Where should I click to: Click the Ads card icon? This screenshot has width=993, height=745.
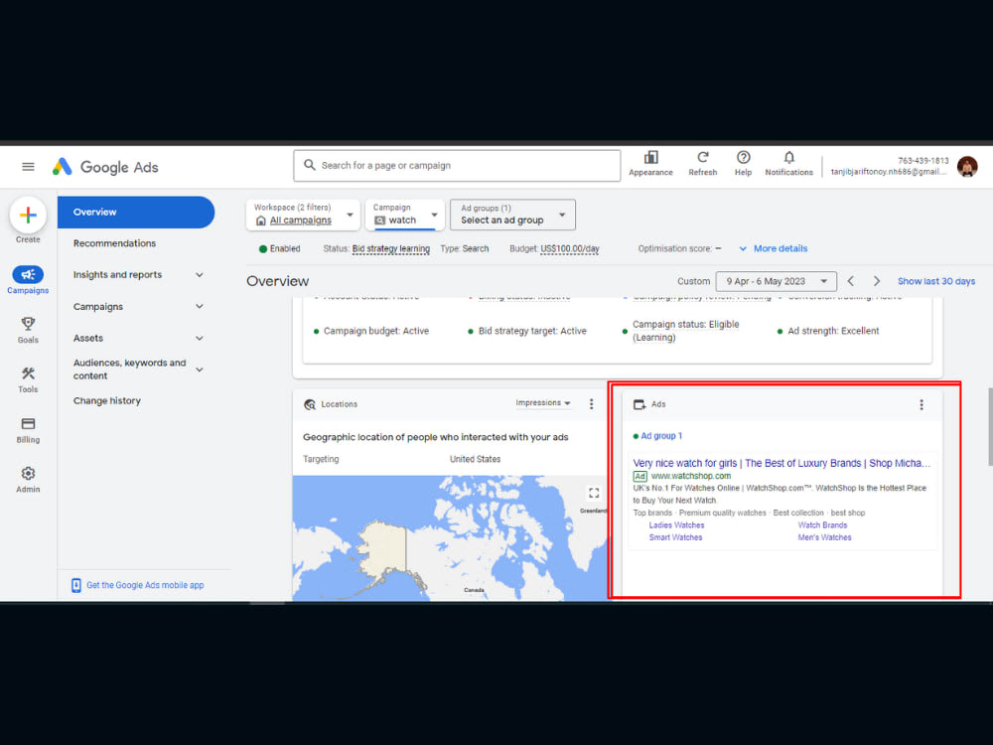tap(639, 404)
